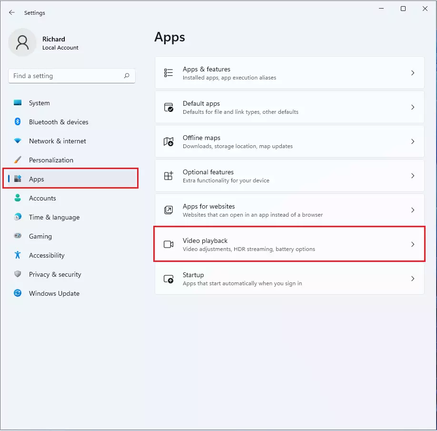Expand Optional features chevron
This screenshot has height=431, width=437.
pos(413,176)
